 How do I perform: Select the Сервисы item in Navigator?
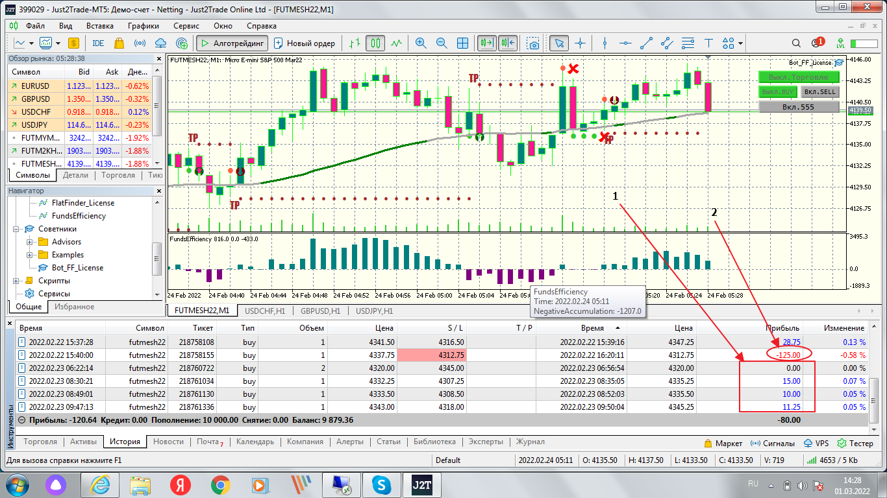point(53,294)
